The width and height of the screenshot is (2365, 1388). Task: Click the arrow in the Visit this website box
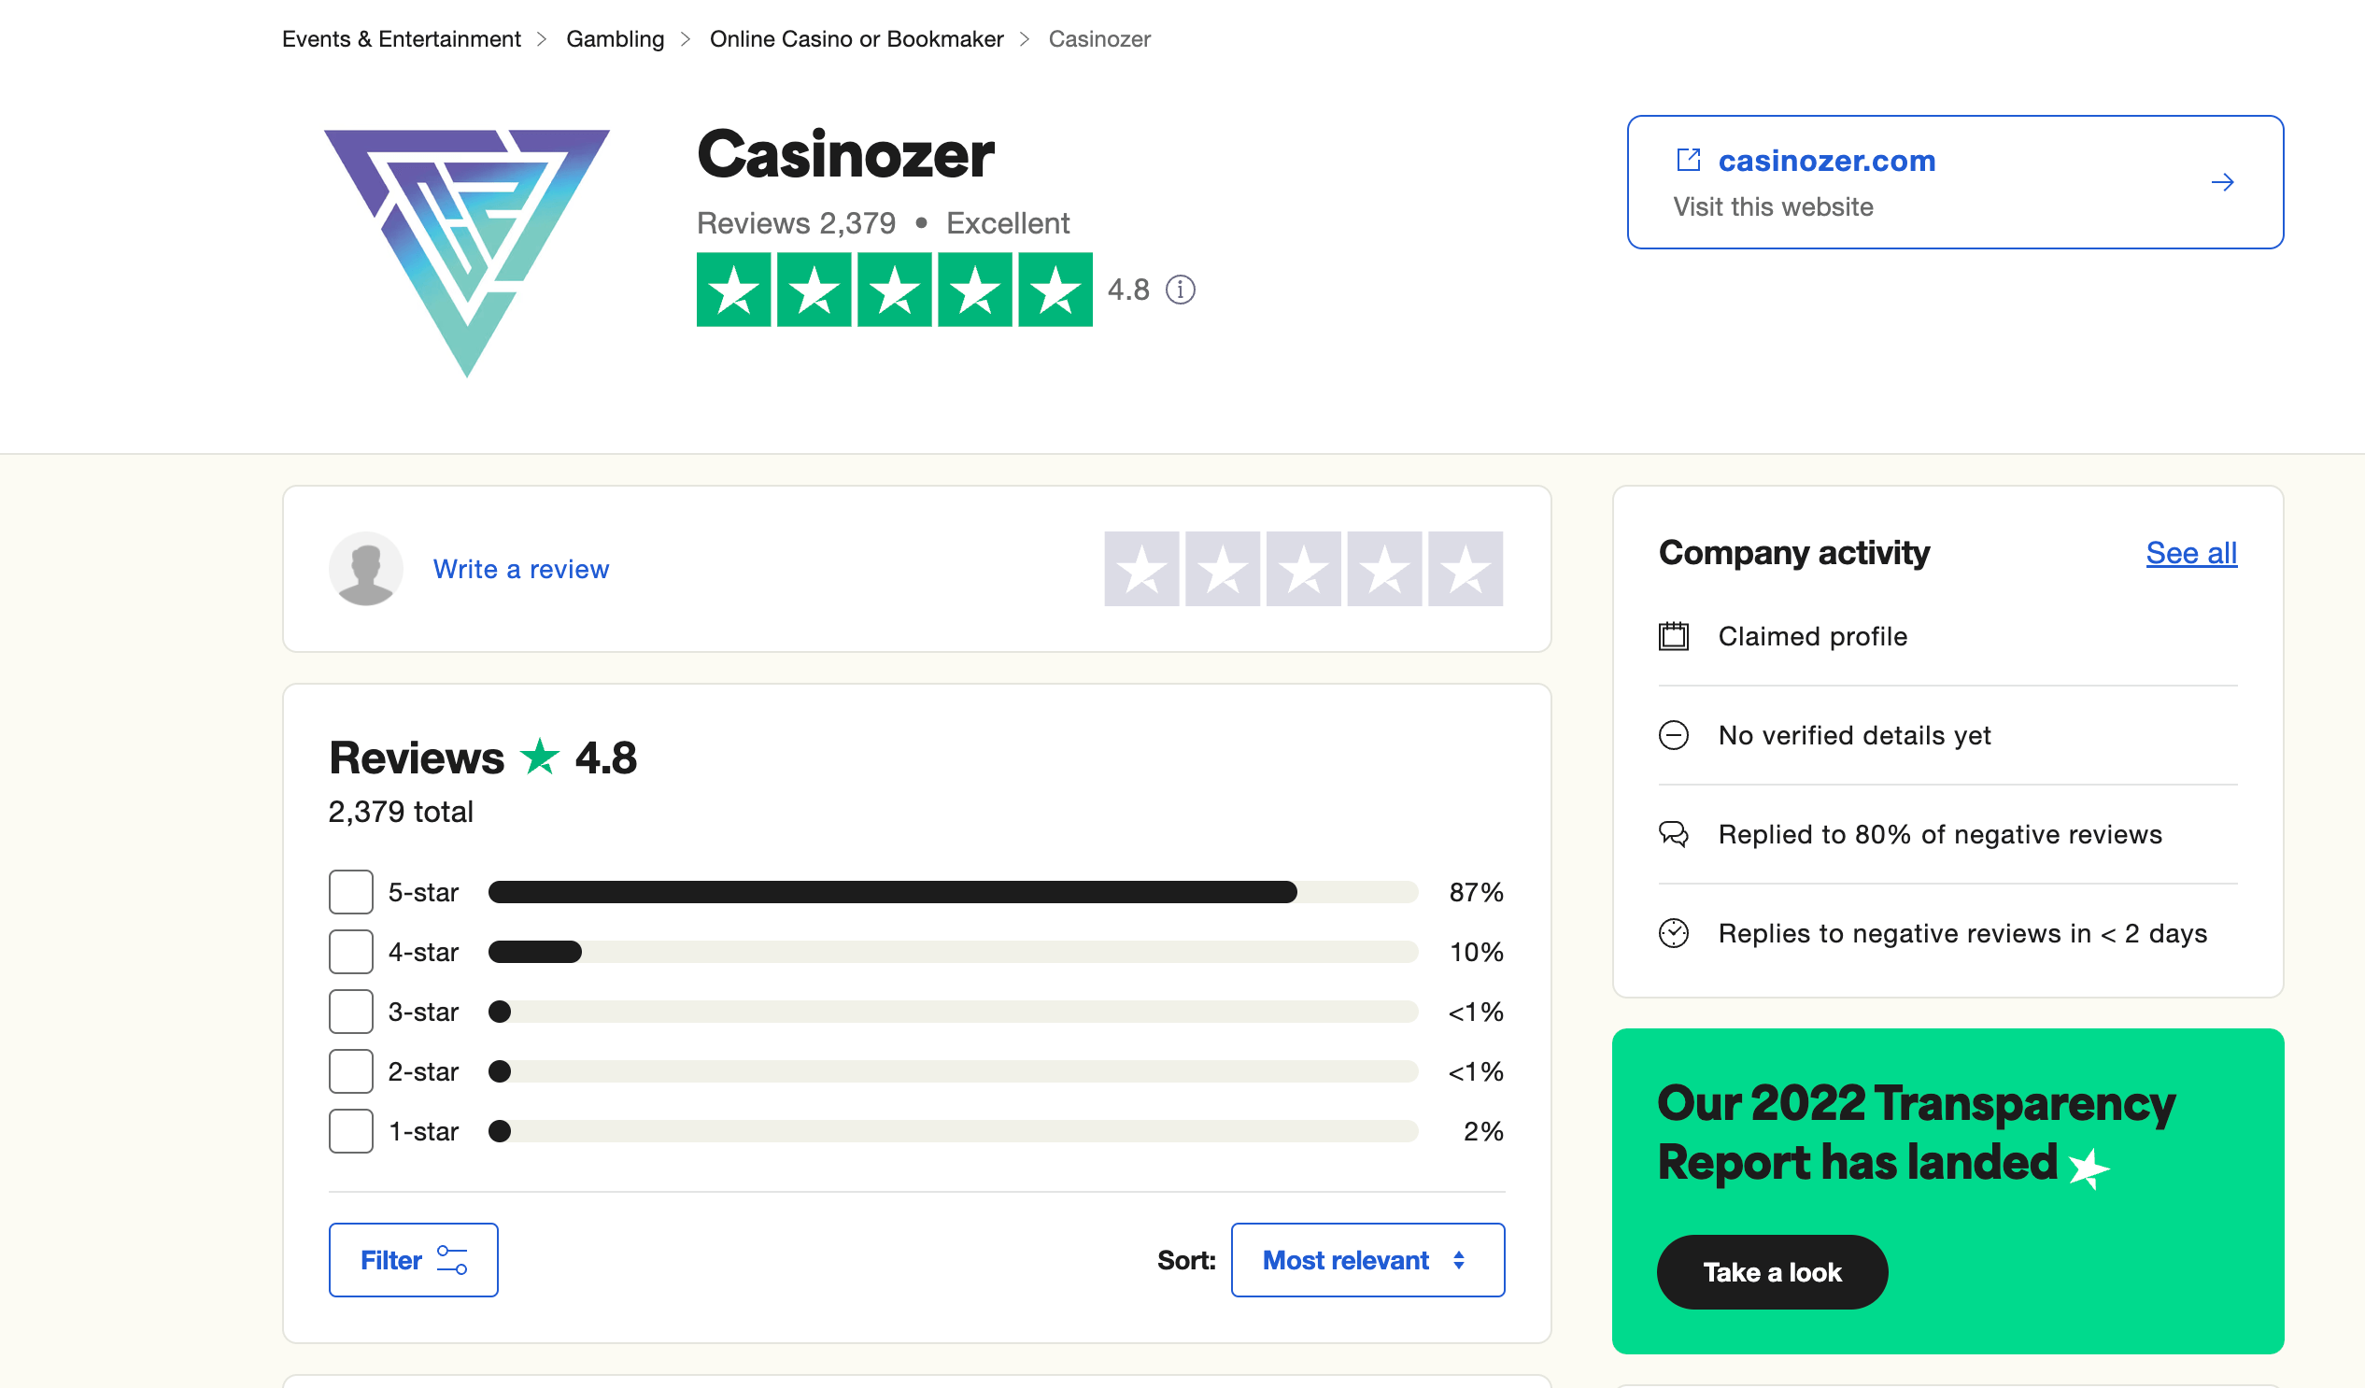(x=2224, y=182)
